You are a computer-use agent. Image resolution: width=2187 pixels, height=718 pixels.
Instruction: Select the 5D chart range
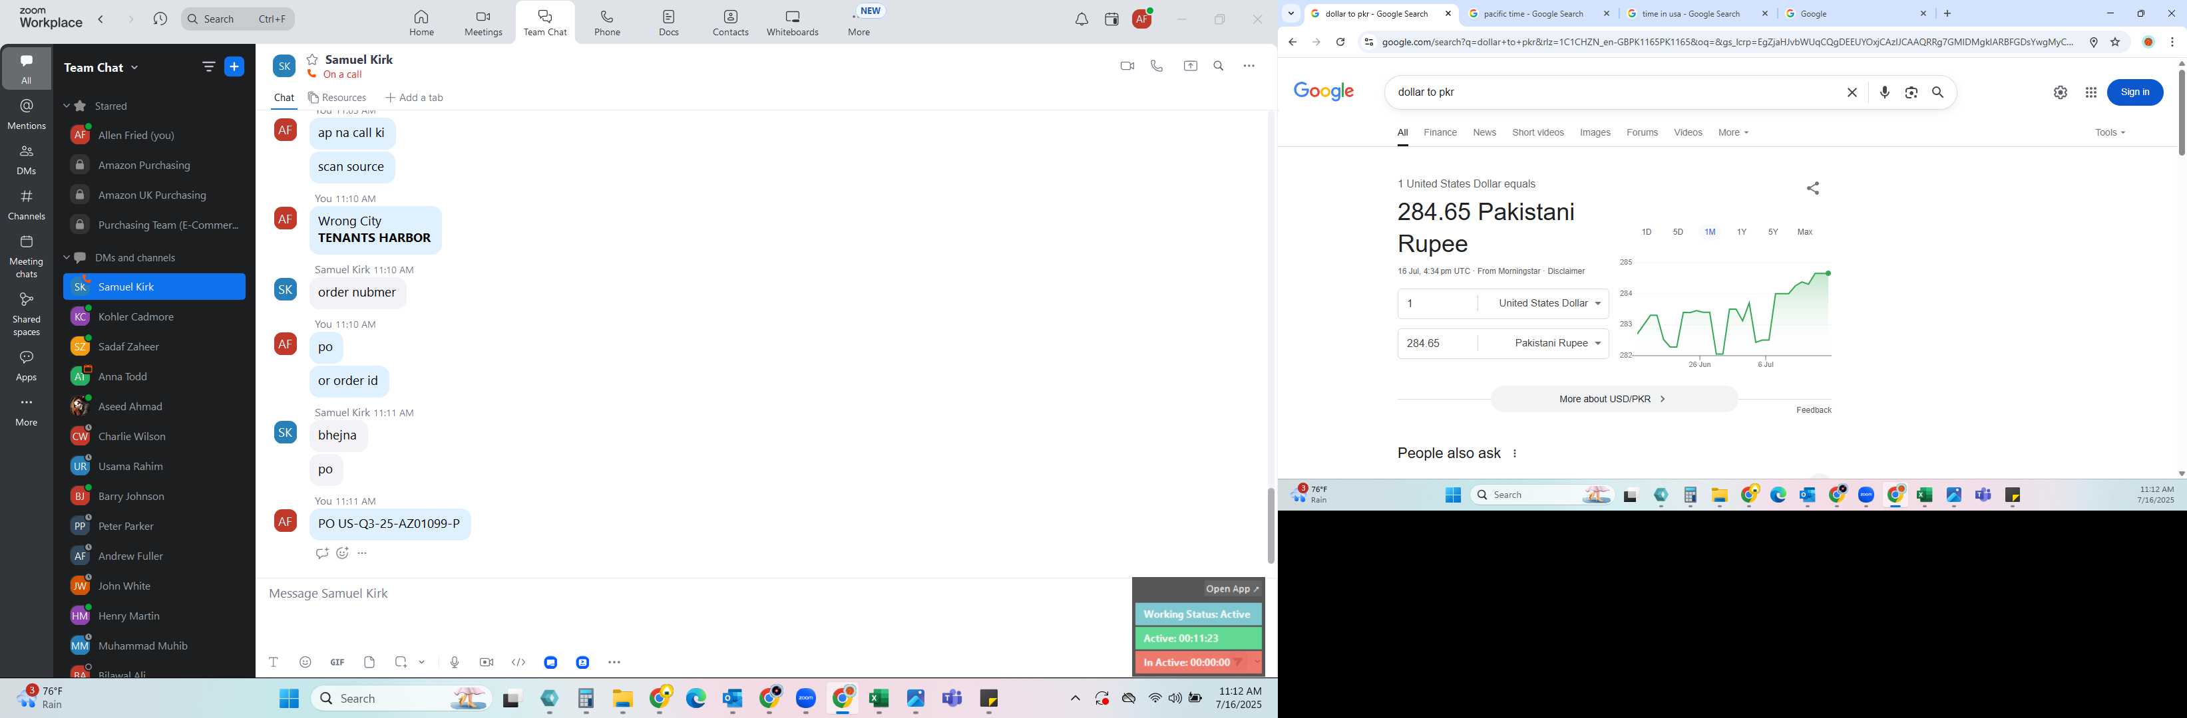pyautogui.click(x=1678, y=231)
